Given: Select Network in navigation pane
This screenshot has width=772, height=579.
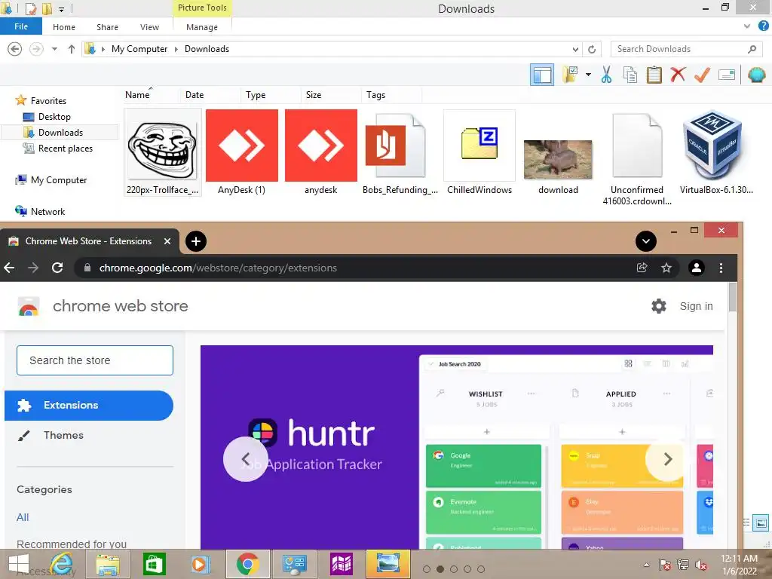Looking at the screenshot, I should (x=47, y=211).
